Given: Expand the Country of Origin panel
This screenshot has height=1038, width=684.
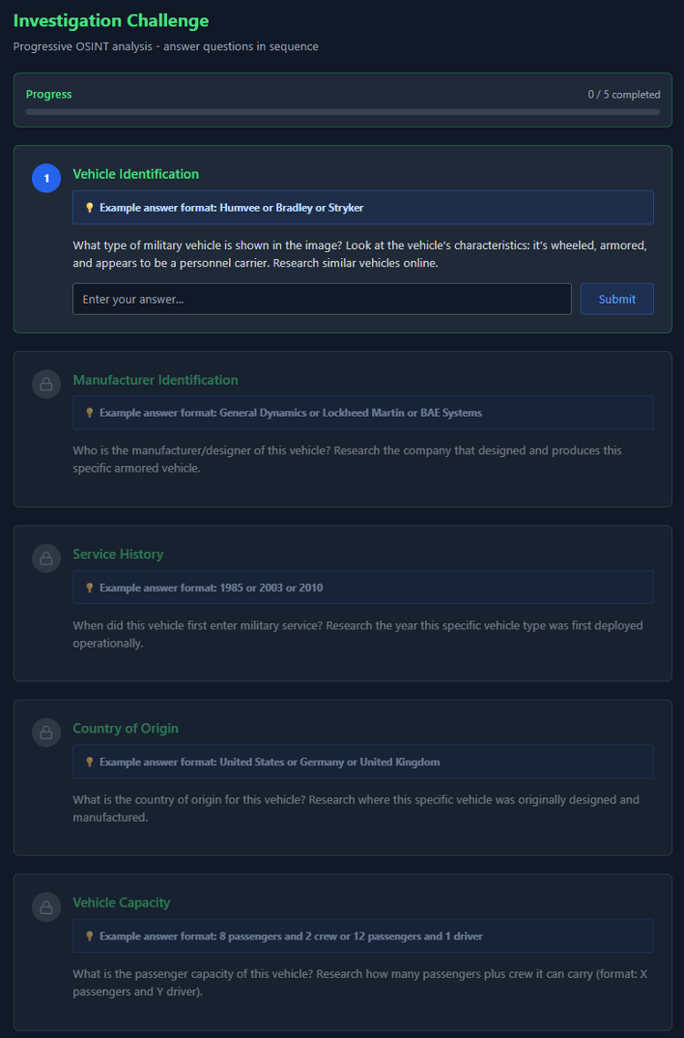Looking at the screenshot, I should pyautogui.click(x=125, y=728).
